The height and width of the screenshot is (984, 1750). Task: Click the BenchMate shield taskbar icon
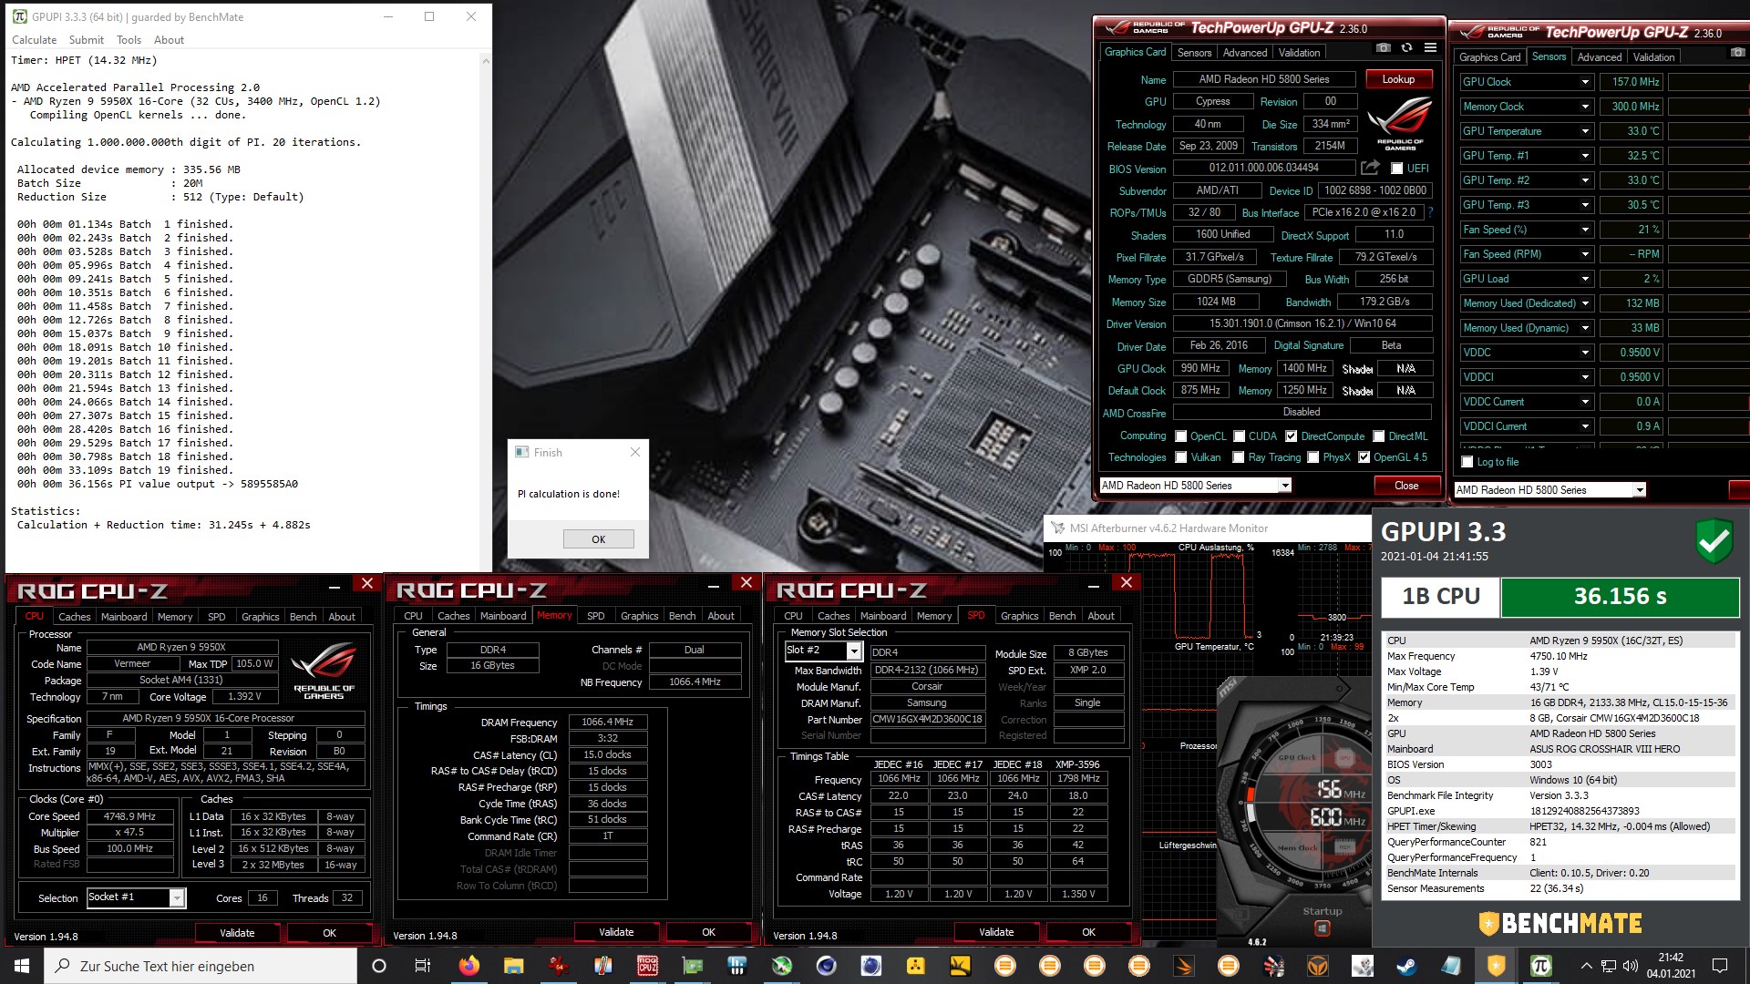pos(1496,966)
